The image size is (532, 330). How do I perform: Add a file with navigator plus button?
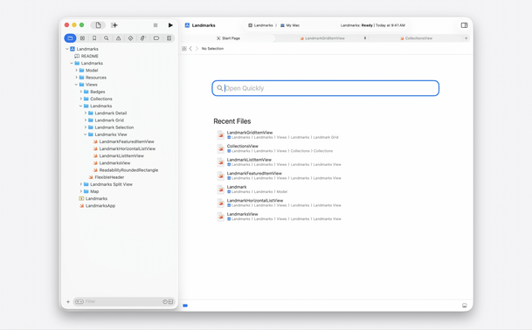click(68, 301)
